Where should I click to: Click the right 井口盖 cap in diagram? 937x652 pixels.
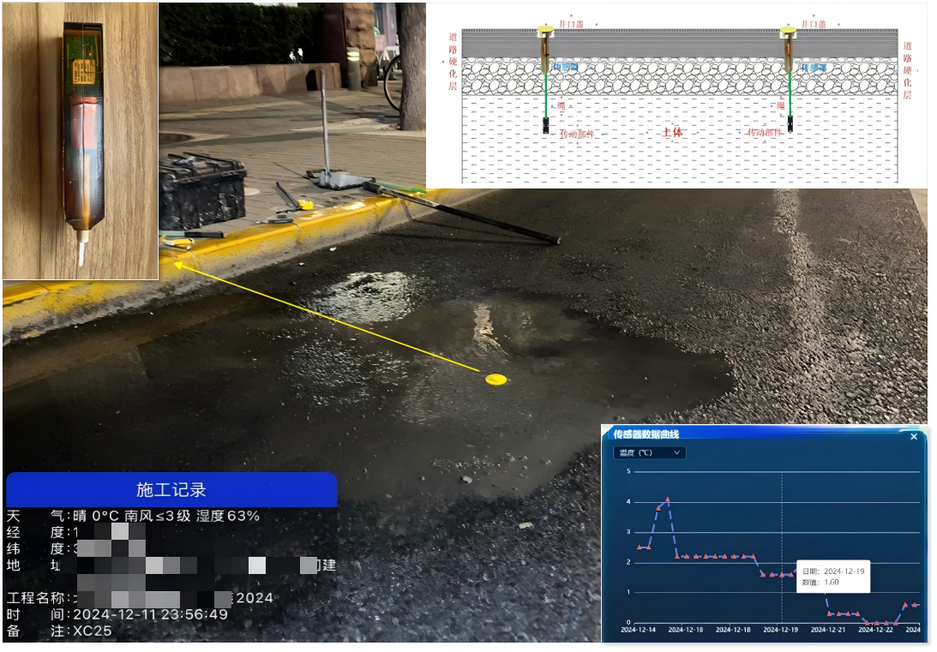click(788, 33)
